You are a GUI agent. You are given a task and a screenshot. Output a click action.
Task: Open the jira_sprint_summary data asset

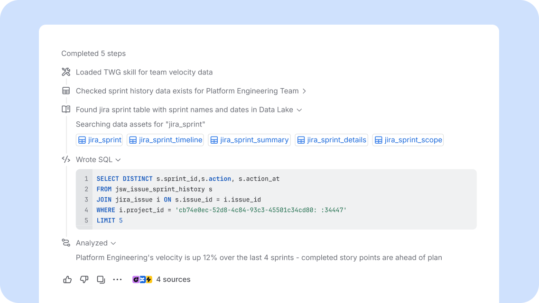[x=249, y=140]
